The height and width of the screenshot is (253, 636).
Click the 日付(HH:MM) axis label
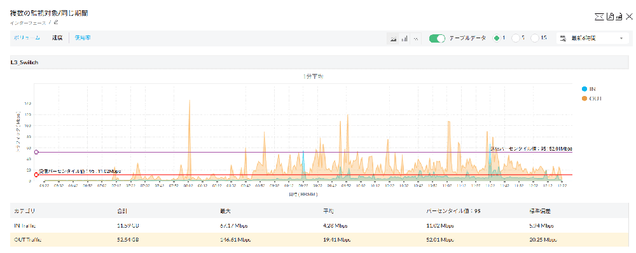point(303,195)
